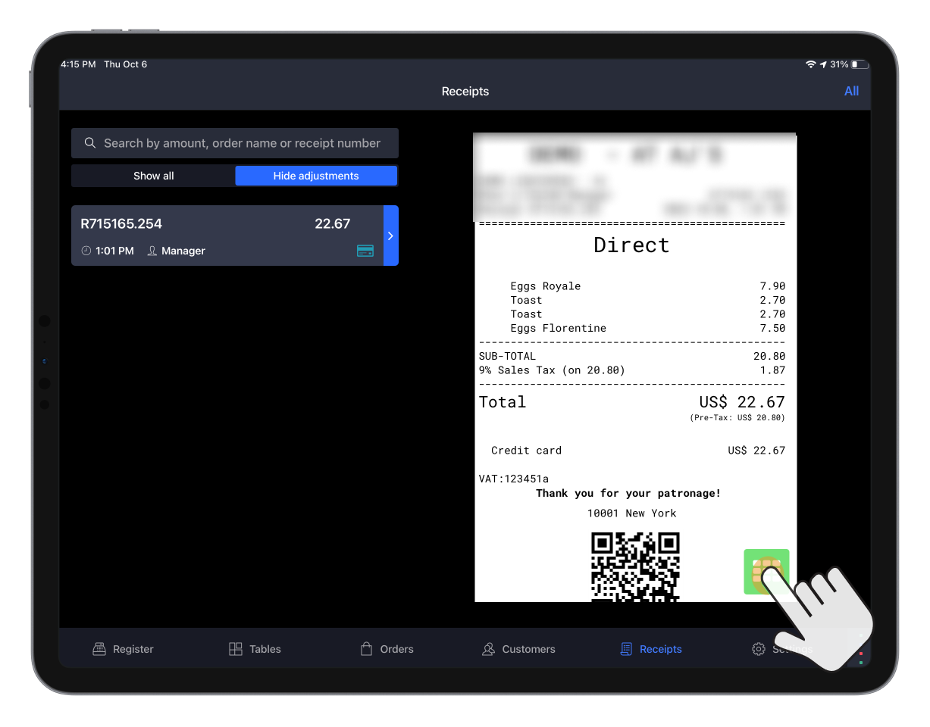Focus the receipt search field
Viewport: 930px width, 727px height.
click(x=242, y=143)
